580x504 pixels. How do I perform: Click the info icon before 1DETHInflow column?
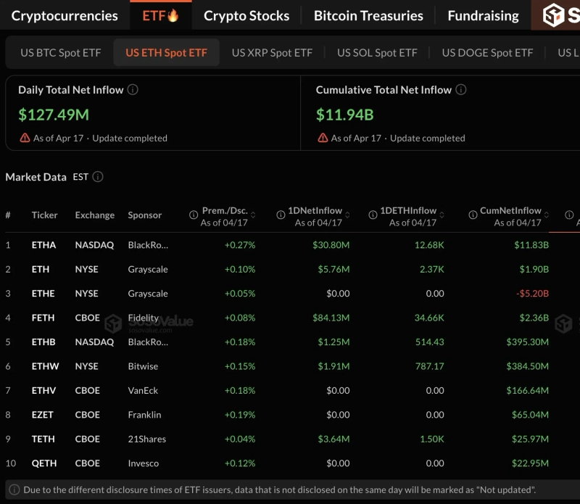coord(373,215)
